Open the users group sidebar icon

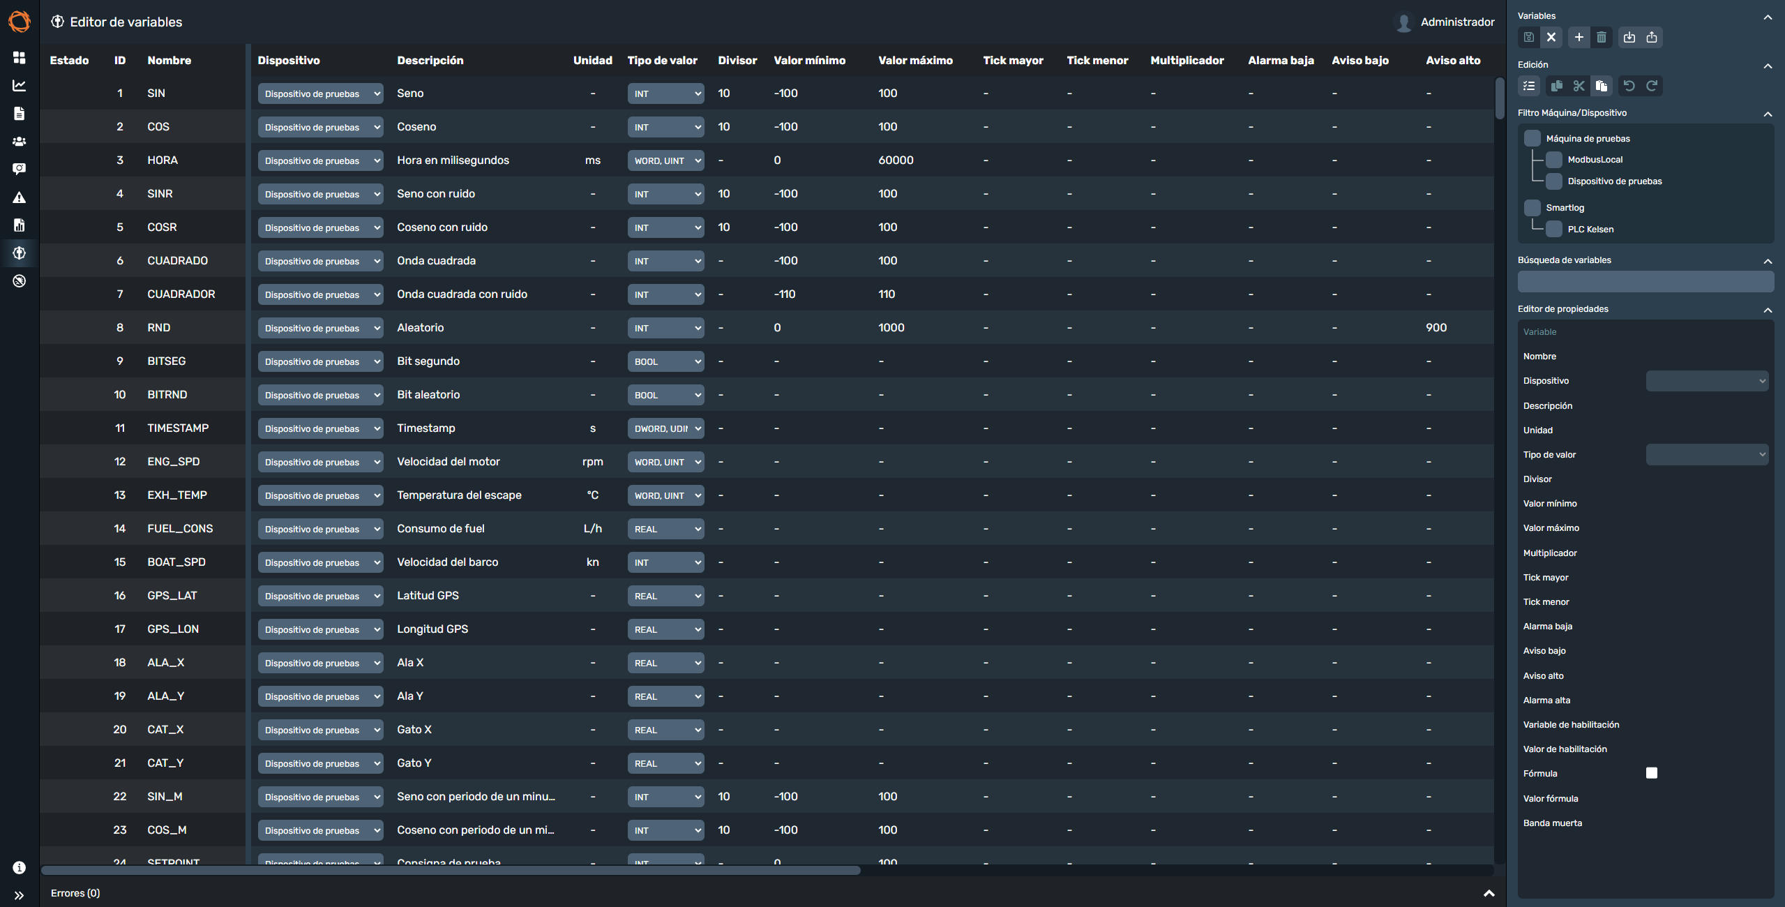click(x=19, y=141)
